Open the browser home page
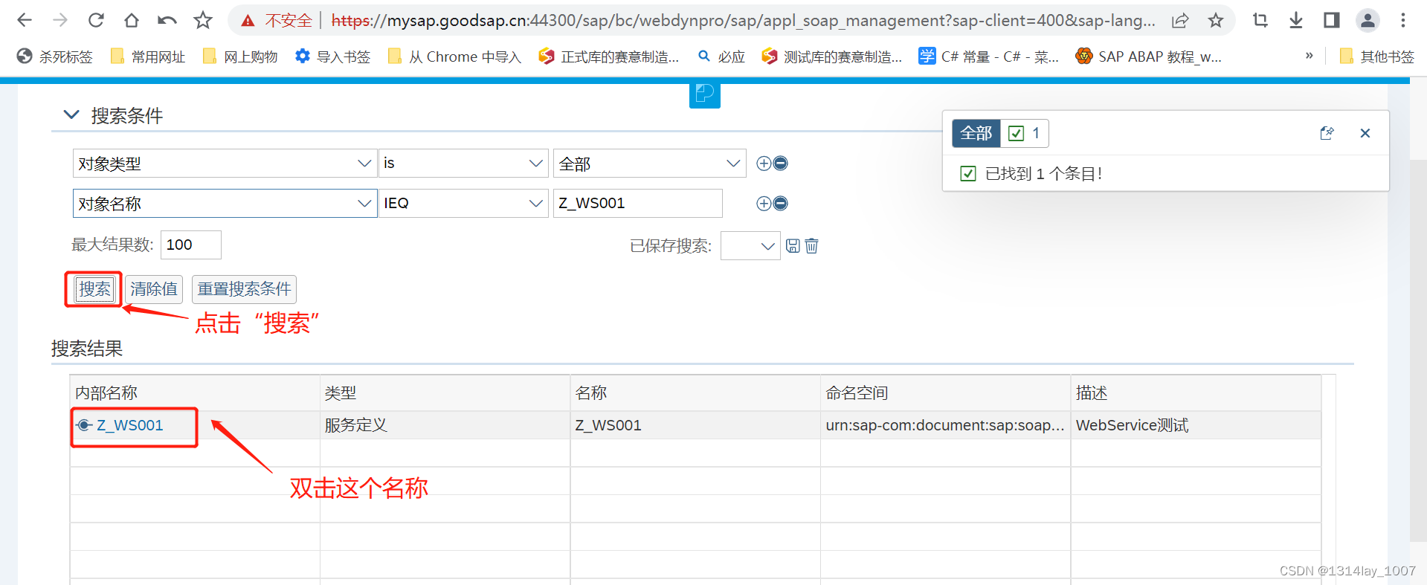Viewport: 1427px width, 585px height. coord(132,20)
